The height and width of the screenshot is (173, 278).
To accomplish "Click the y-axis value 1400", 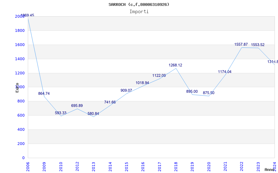I will [x=20, y=59].
